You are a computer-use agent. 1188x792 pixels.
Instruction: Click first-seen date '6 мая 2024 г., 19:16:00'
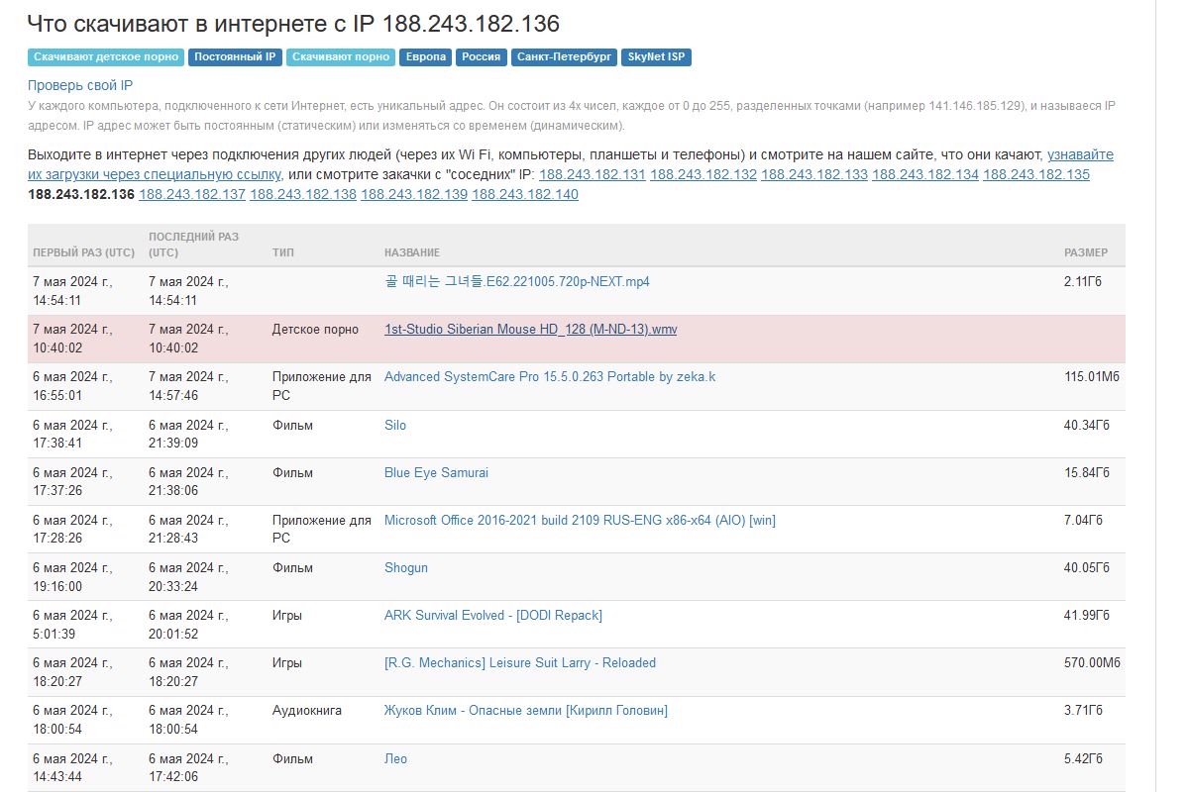[x=72, y=577]
